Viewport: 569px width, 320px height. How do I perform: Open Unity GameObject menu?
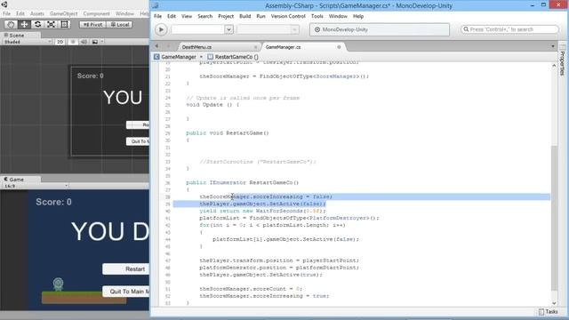coord(63,13)
